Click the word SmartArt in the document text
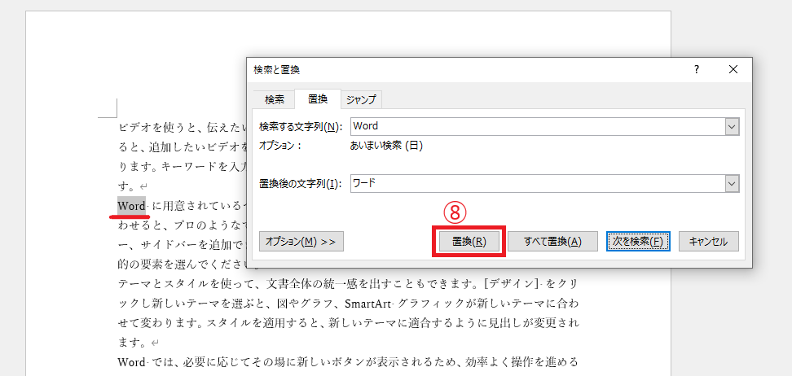This screenshot has height=376, width=792. pos(367,303)
